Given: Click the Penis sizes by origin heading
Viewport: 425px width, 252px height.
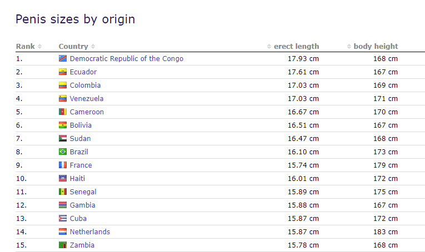Looking at the screenshot, I should [x=75, y=19].
